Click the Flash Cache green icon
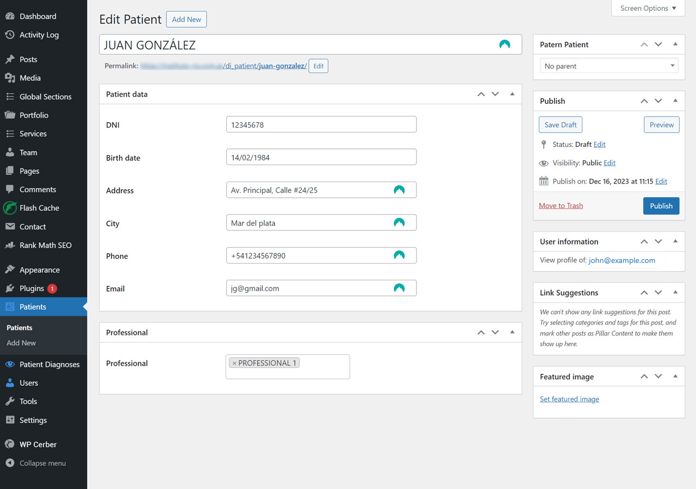The height and width of the screenshot is (489, 696). pos(10,208)
